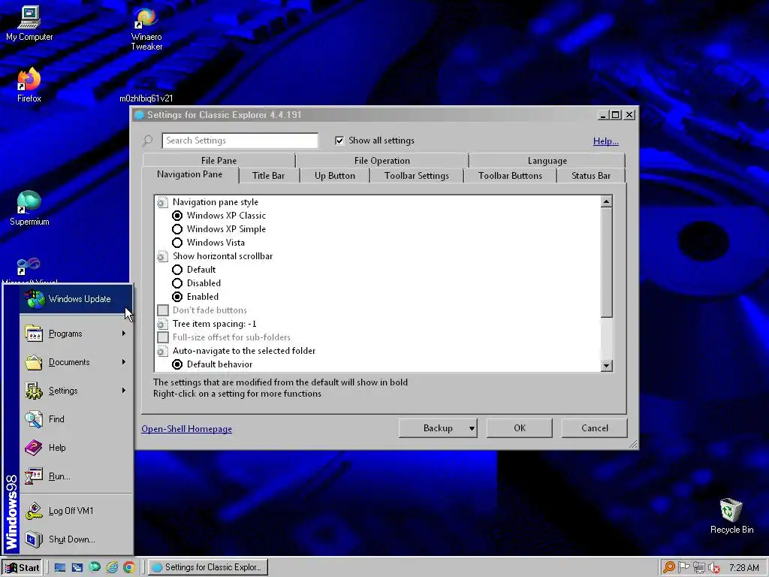Viewport: 769px width, 577px height.
Task: Click the Show horizontal scrollbar setting icon
Action: tap(162, 256)
